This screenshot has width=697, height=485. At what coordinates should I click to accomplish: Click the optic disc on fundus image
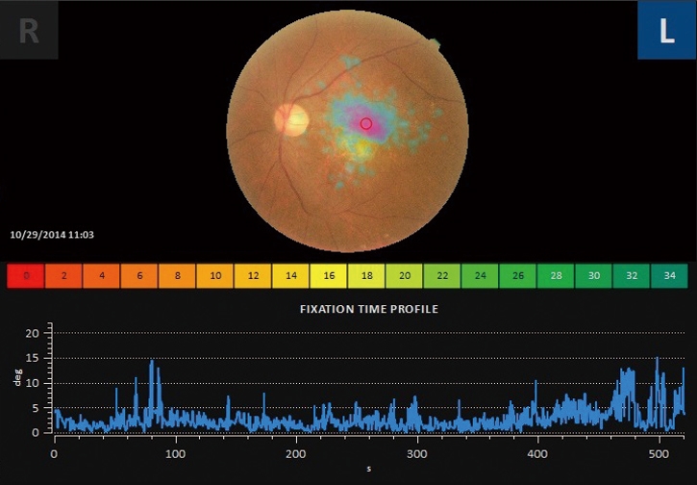click(x=291, y=119)
